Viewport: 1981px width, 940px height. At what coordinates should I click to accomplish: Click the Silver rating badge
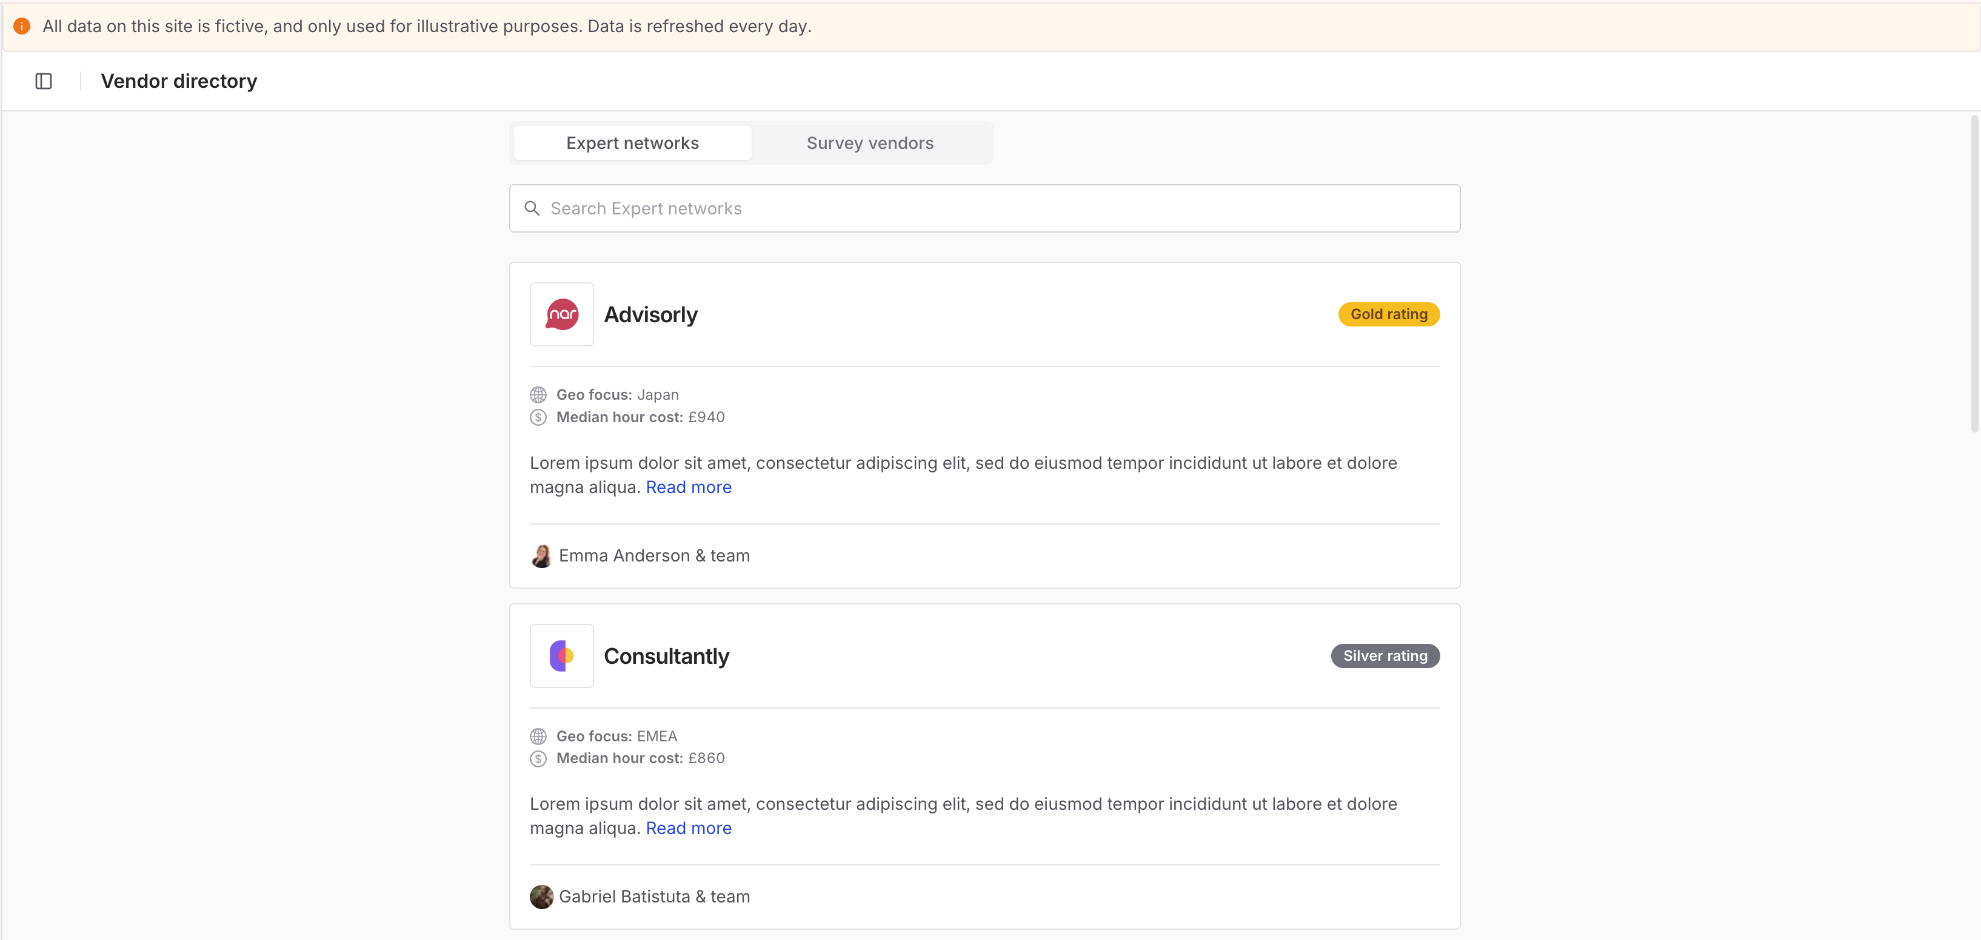click(1385, 655)
